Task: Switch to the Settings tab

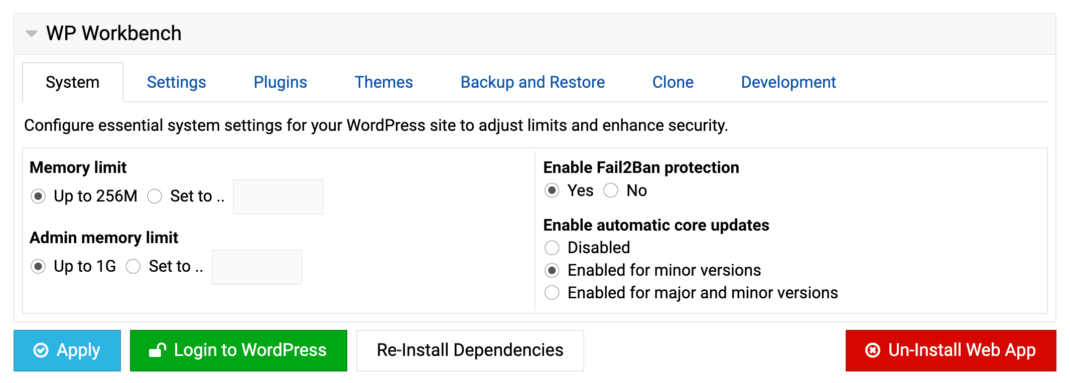Action: pyautogui.click(x=176, y=82)
